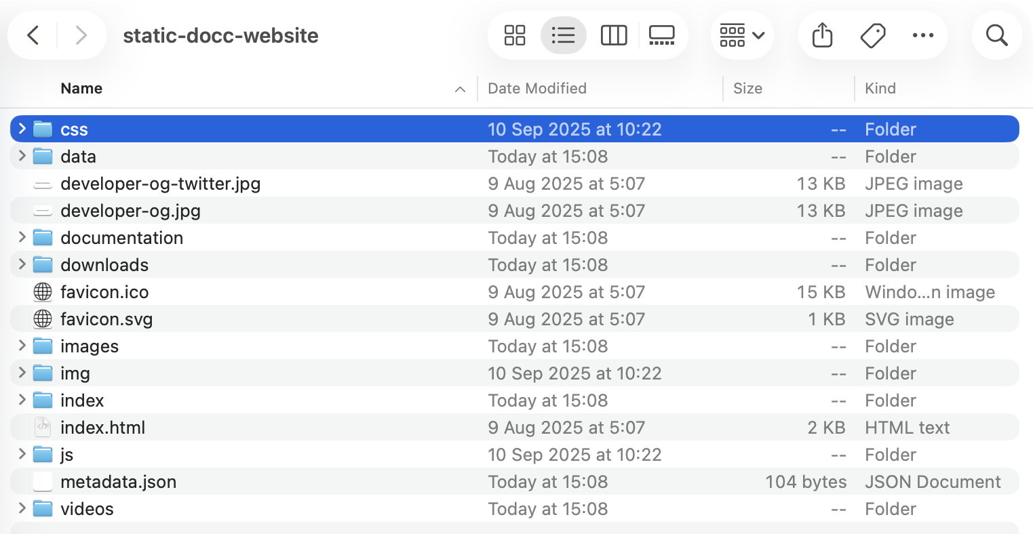1033x534 pixels.
Task: Open the Group By dropdown
Action: click(742, 35)
